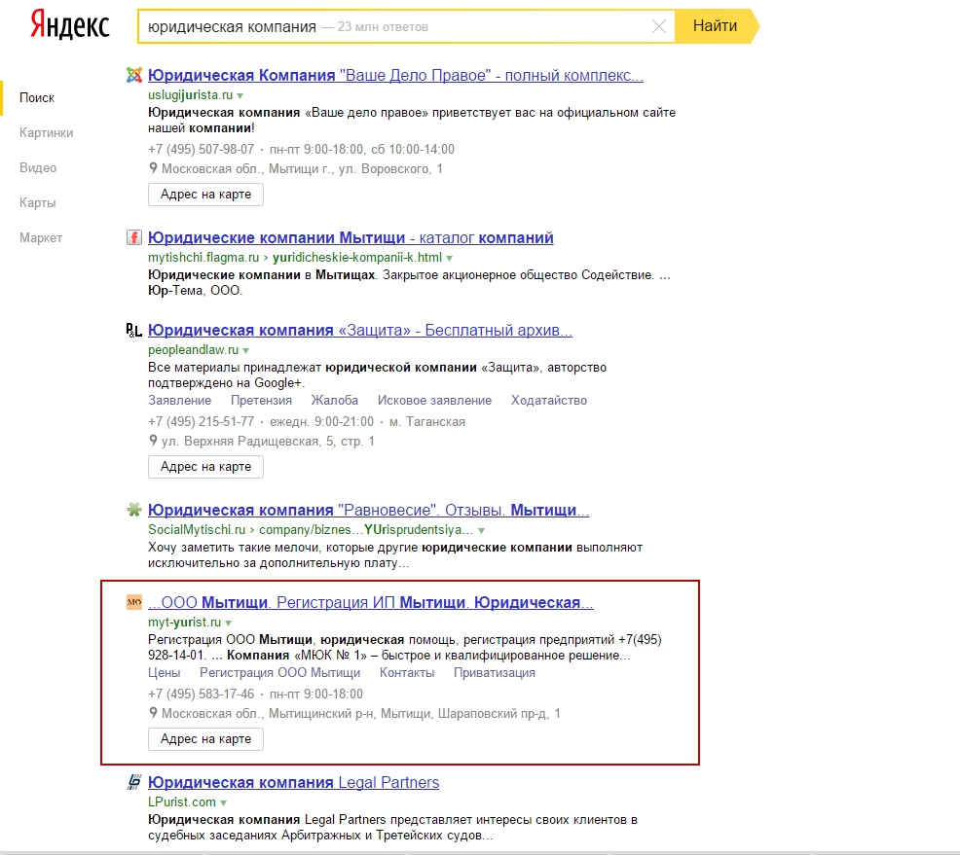Click the company/biznes… path link
This screenshot has width=960, height=855.
click(x=366, y=530)
